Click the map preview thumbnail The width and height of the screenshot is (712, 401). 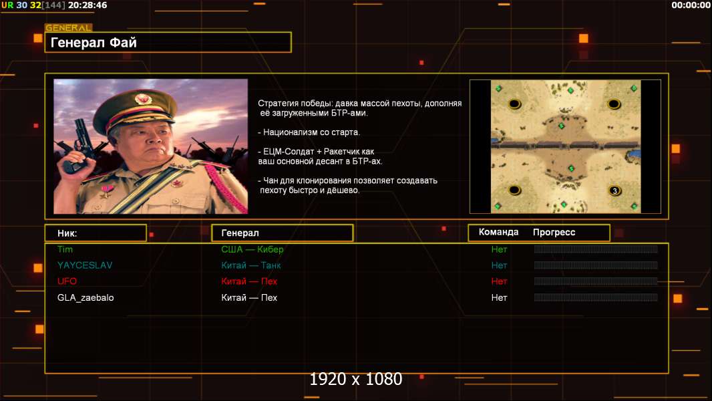565,146
